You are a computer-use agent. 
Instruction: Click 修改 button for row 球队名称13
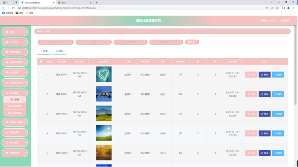[x=264, y=94]
